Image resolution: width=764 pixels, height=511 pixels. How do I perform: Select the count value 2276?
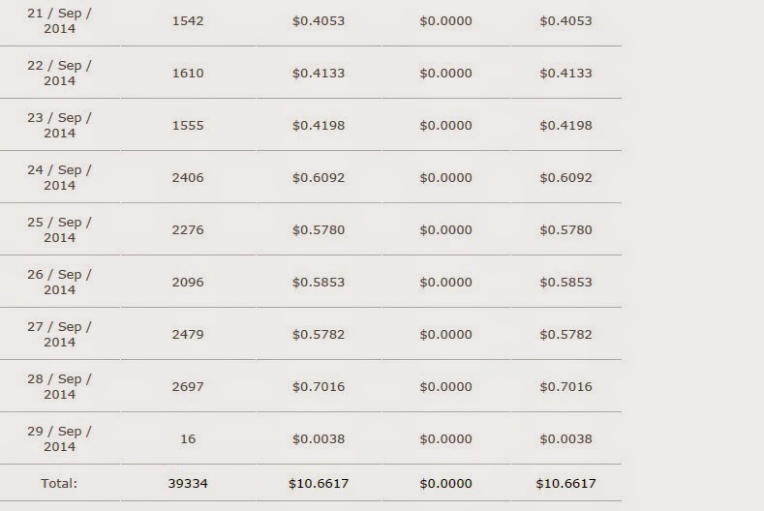click(x=188, y=229)
